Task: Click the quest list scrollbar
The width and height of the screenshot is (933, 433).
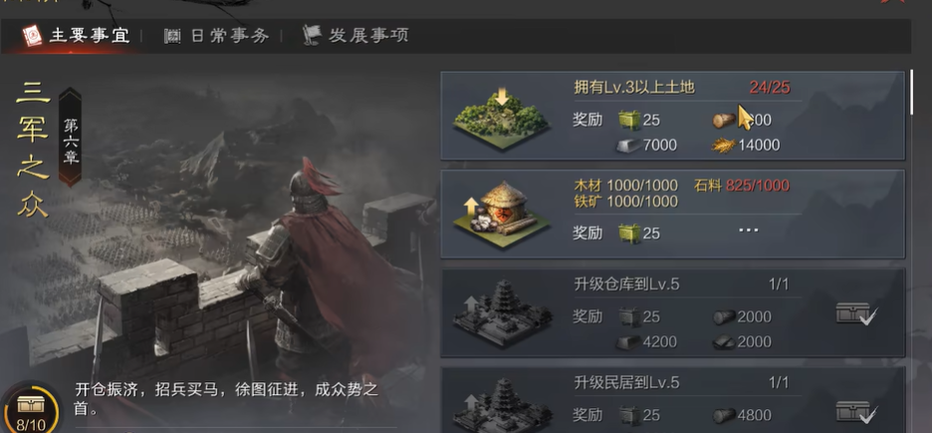Action: pyautogui.click(x=911, y=93)
